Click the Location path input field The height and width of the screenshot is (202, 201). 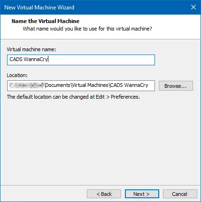point(81,85)
